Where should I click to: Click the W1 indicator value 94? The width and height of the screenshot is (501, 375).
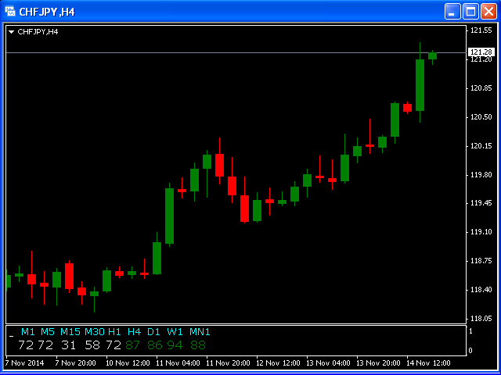[x=175, y=345]
